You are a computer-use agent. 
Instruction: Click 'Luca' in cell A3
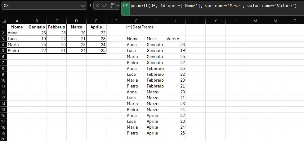coord(12,39)
